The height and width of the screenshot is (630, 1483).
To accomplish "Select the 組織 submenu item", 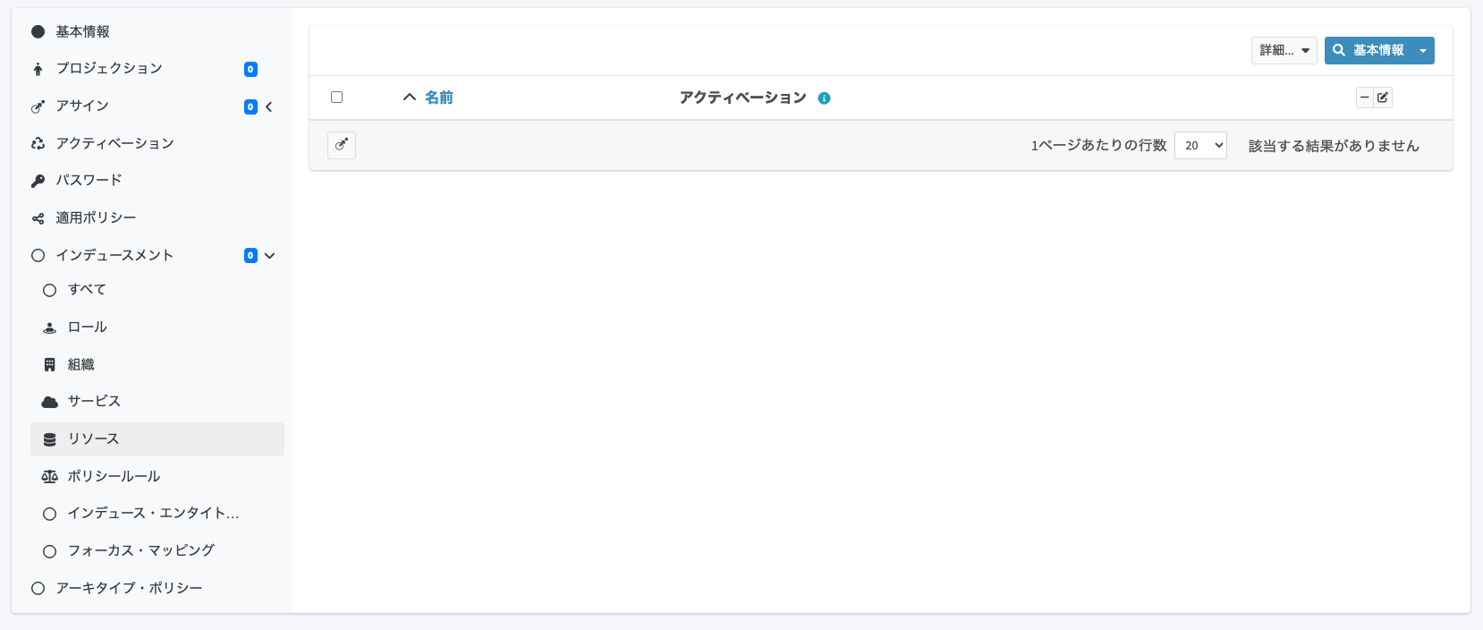I will [x=157, y=364].
